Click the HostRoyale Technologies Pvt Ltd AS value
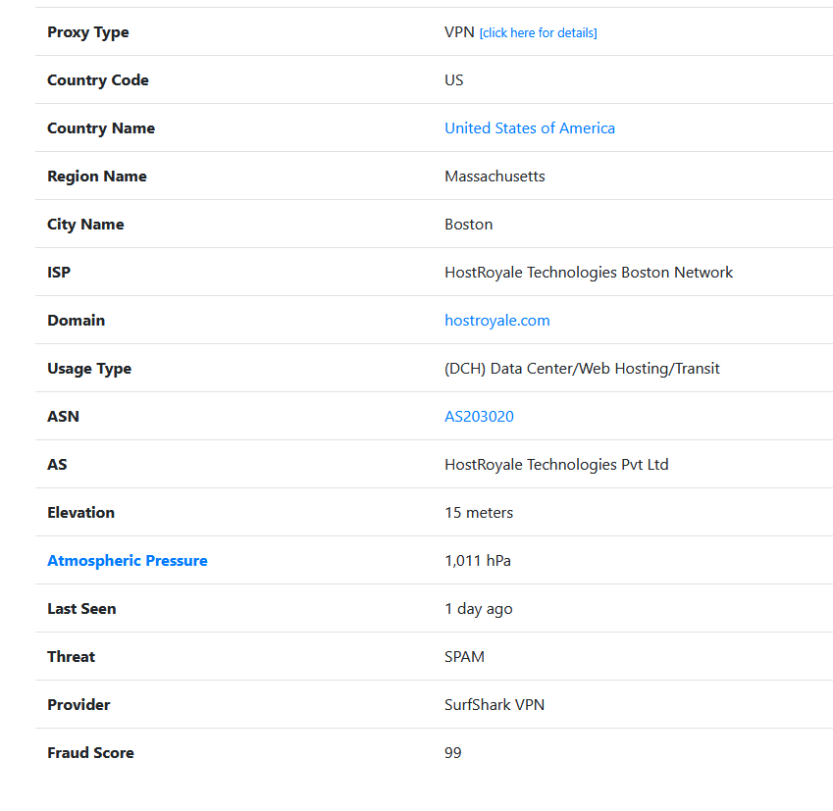This screenshot has width=833, height=811. [556, 465]
